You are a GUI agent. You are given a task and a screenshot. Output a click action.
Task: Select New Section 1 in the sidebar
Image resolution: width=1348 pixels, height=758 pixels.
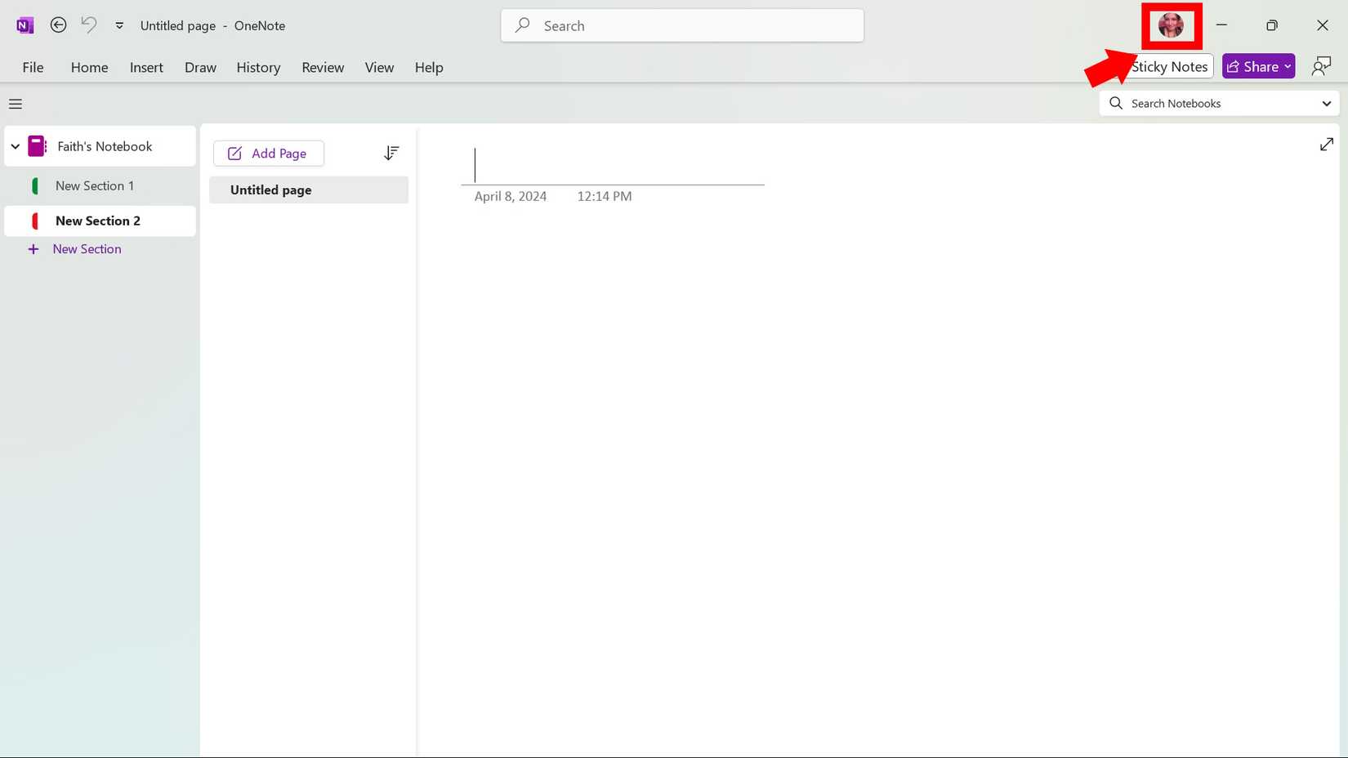click(94, 185)
